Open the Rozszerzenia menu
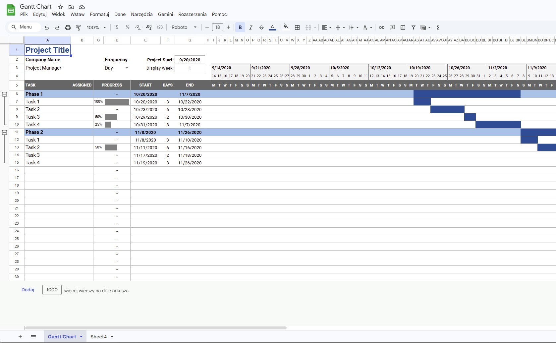 193,14
